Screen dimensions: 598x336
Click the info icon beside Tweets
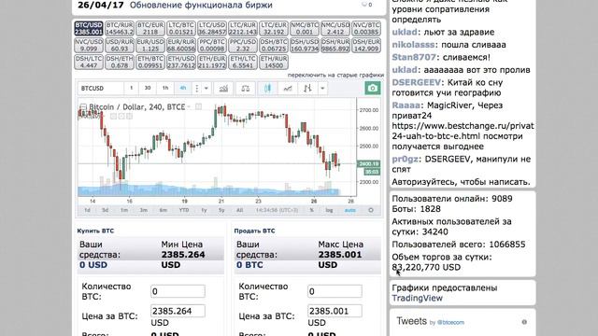point(524,322)
